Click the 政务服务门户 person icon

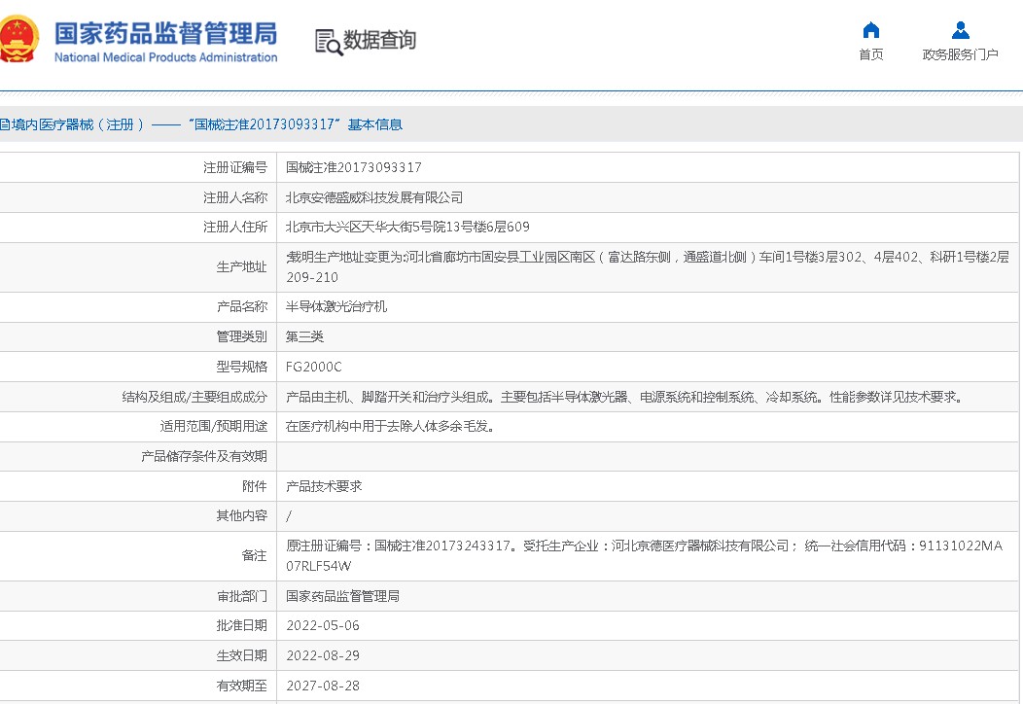[960, 30]
